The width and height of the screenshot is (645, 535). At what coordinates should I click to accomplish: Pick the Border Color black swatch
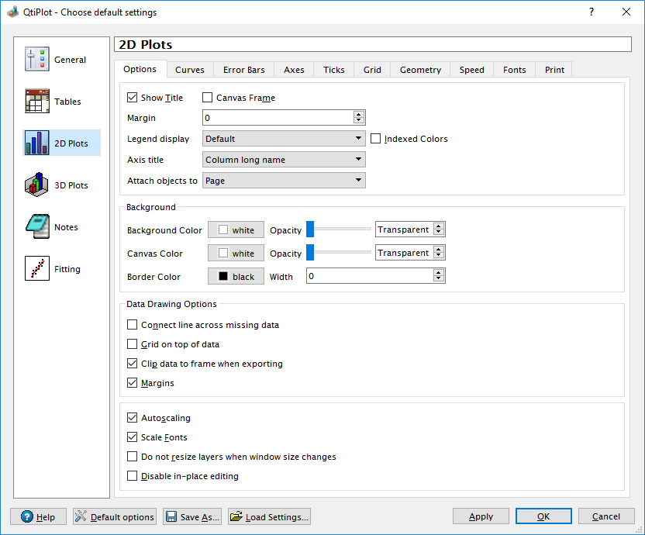pos(236,277)
